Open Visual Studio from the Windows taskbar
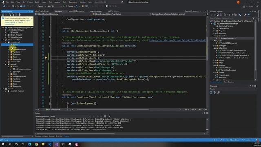Viewport: 261px width, 147px height. tap(56, 144)
